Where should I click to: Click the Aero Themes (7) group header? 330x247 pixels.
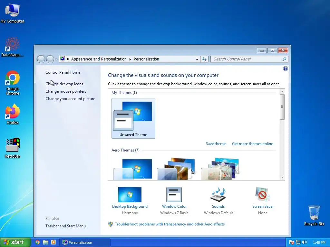coord(125,150)
